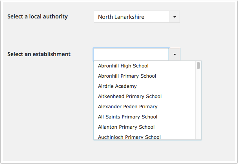This screenshot has height=164, width=238.
Task: Focus the establishment search text field
Action: (131, 54)
